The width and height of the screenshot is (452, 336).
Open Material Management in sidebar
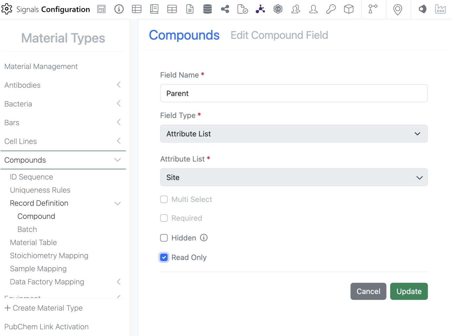pyautogui.click(x=41, y=66)
